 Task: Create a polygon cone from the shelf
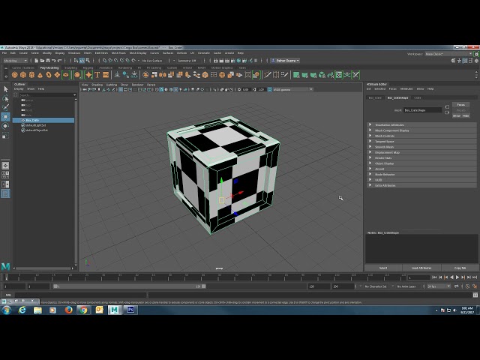coord(40,75)
